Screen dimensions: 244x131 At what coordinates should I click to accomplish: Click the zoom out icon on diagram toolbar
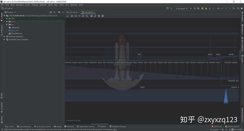click(x=76, y=16)
